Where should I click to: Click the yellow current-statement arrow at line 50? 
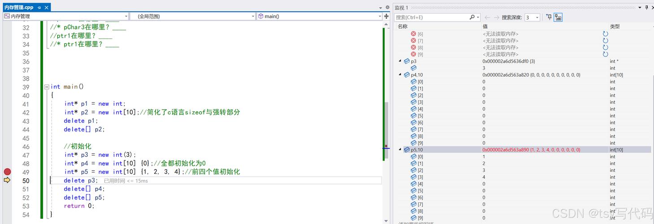click(7, 180)
